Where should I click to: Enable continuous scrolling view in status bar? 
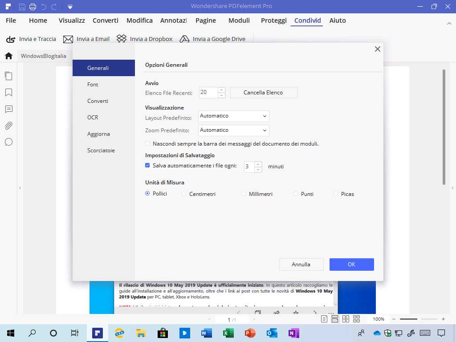tap(335, 319)
